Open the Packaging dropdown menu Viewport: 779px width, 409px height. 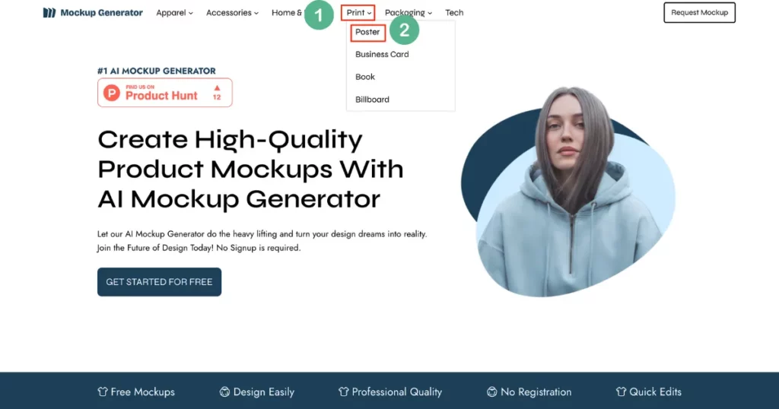click(x=409, y=13)
